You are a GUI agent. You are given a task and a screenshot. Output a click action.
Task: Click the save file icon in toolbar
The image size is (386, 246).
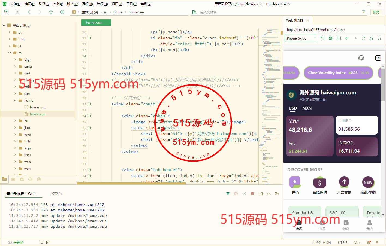click(x=17, y=12)
